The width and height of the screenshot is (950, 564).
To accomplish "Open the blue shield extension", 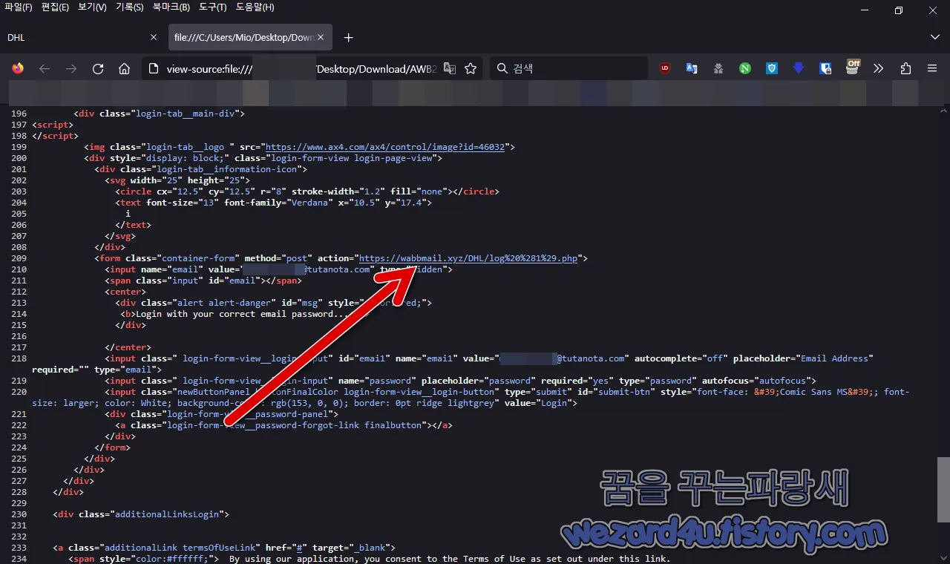I will 772,68.
